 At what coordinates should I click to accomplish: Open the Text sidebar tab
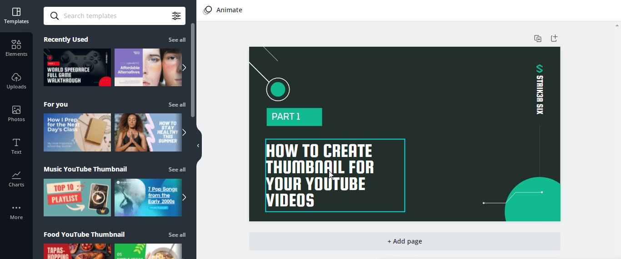(16, 147)
